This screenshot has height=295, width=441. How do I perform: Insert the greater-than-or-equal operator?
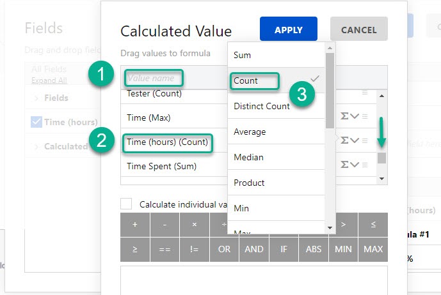(135, 249)
